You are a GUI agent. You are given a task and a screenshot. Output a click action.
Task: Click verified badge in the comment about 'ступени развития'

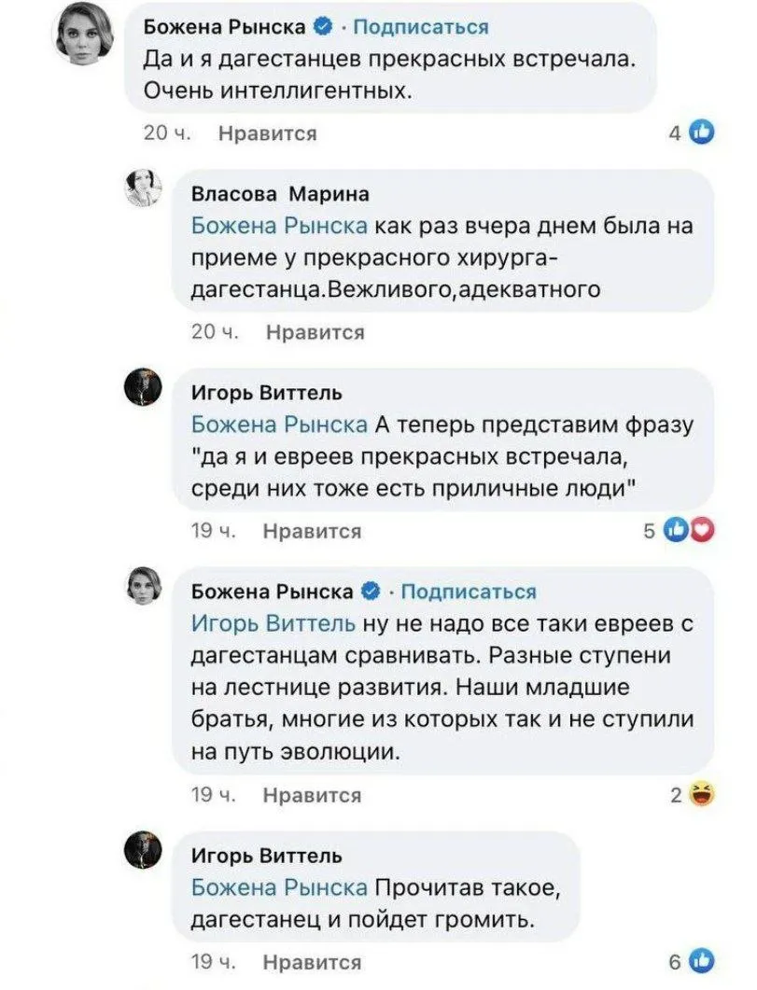pyautogui.click(x=371, y=591)
